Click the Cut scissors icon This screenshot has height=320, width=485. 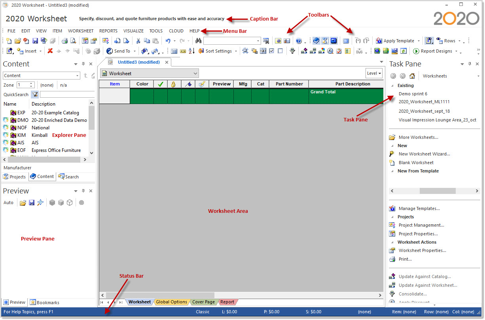tap(138, 40)
